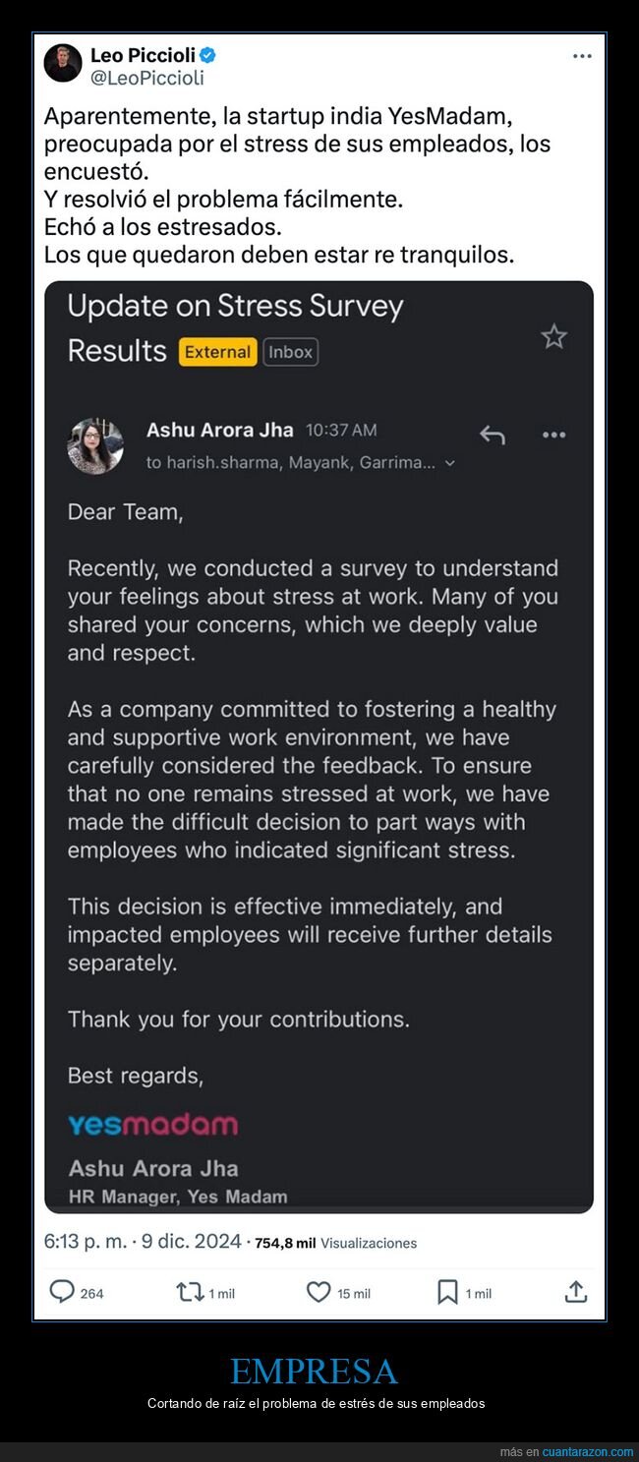Open email three-dot options menu
The height and width of the screenshot is (1462, 639).
coord(554,435)
